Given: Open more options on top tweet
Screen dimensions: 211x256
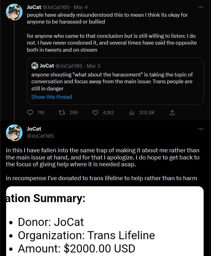Looking at the screenshot, I should click(x=201, y=7).
